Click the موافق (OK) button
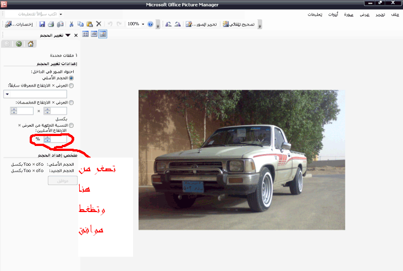Image resolution: width=403 pixels, height=271 pixels. [x=63, y=181]
